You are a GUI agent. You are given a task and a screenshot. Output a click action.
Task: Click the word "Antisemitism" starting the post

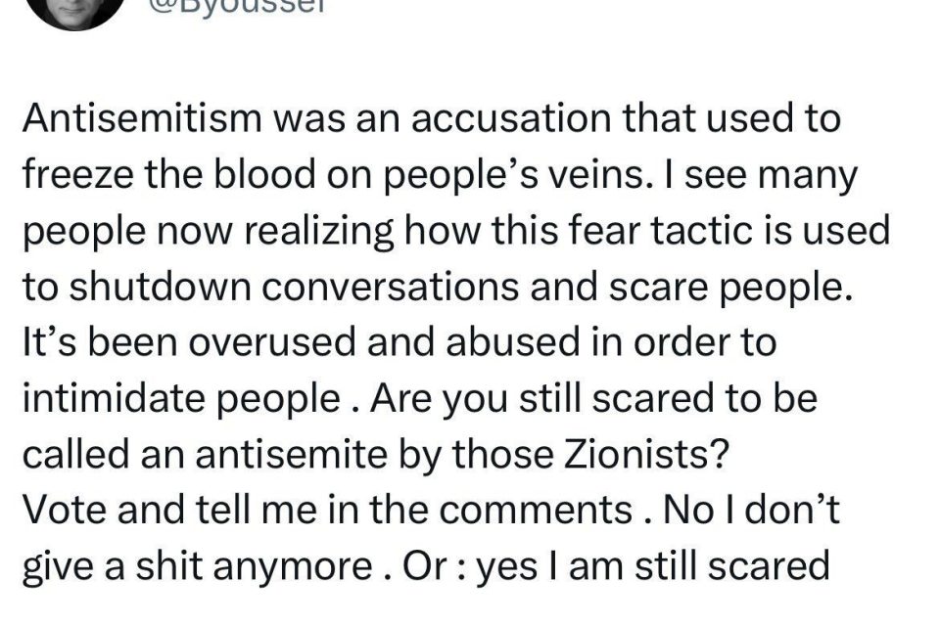(142, 118)
